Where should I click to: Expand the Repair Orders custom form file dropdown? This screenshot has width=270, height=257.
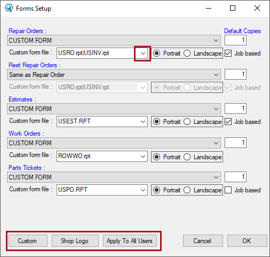(143, 53)
